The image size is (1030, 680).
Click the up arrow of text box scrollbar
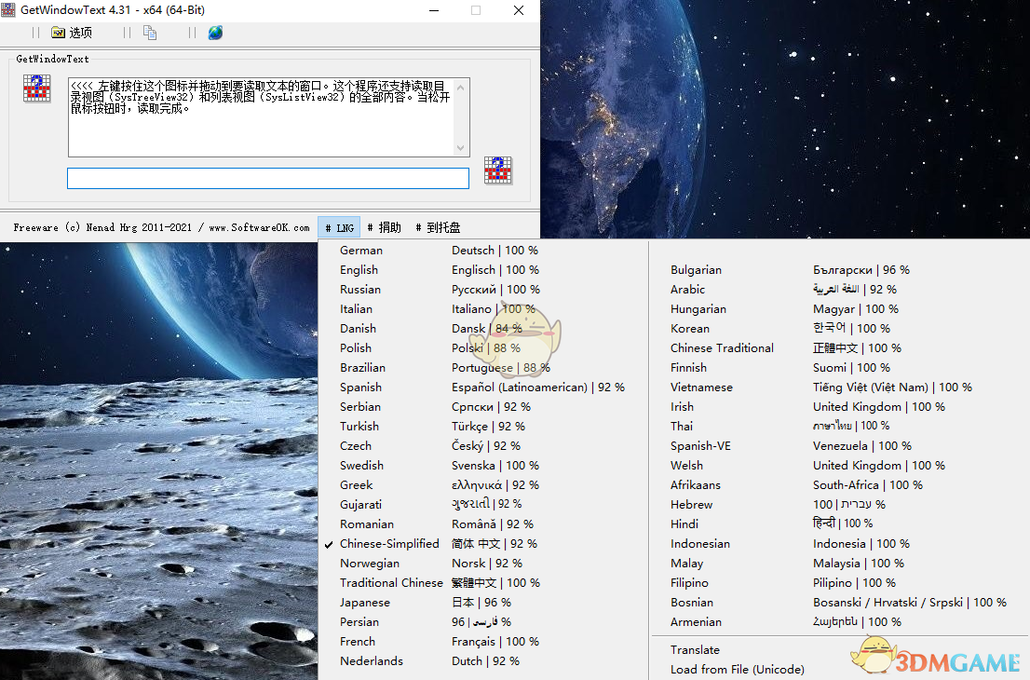tap(460, 88)
